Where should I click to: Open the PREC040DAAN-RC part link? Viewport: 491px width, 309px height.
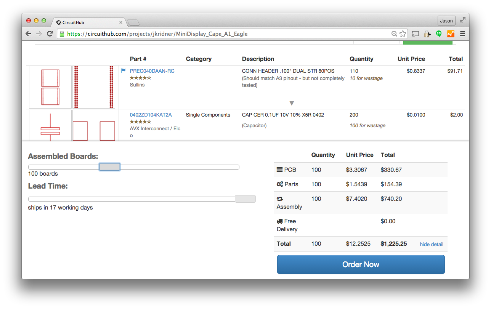152,71
